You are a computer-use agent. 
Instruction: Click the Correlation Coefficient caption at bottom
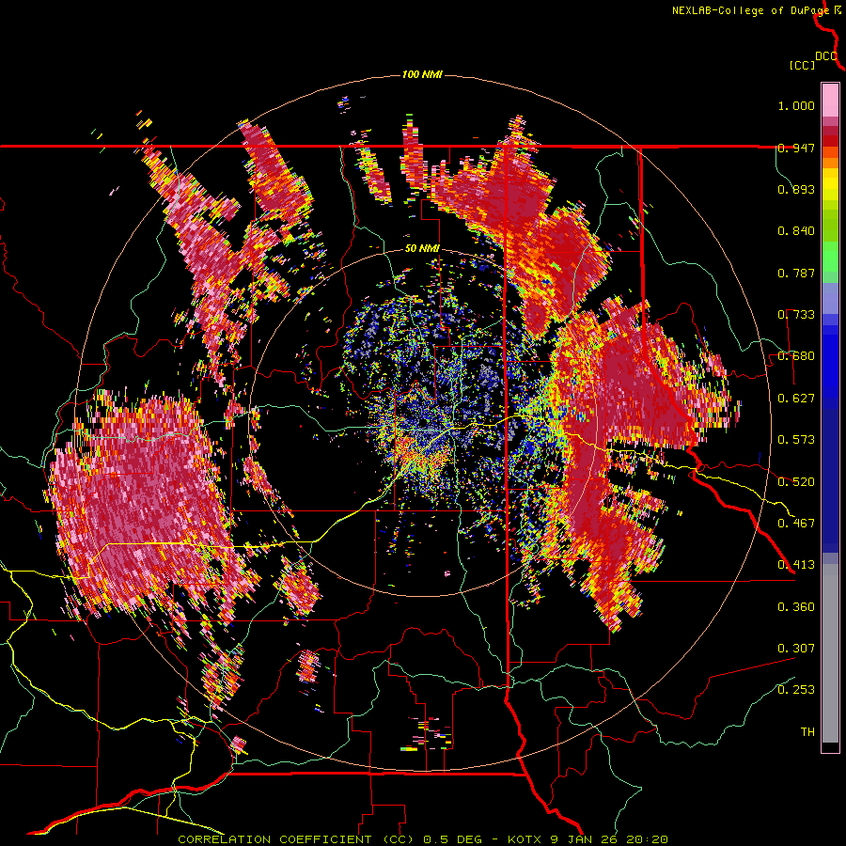point(422,839)
